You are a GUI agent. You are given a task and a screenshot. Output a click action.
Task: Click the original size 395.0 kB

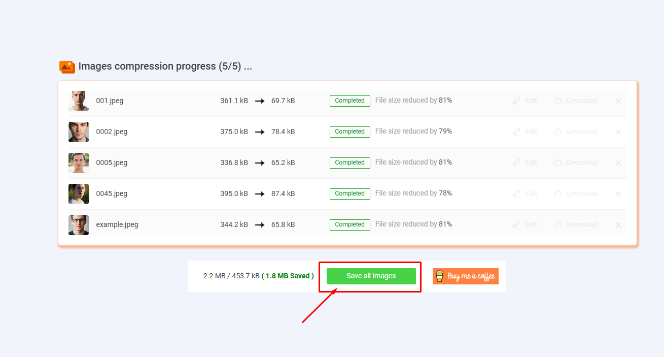[x=234, y=194]
